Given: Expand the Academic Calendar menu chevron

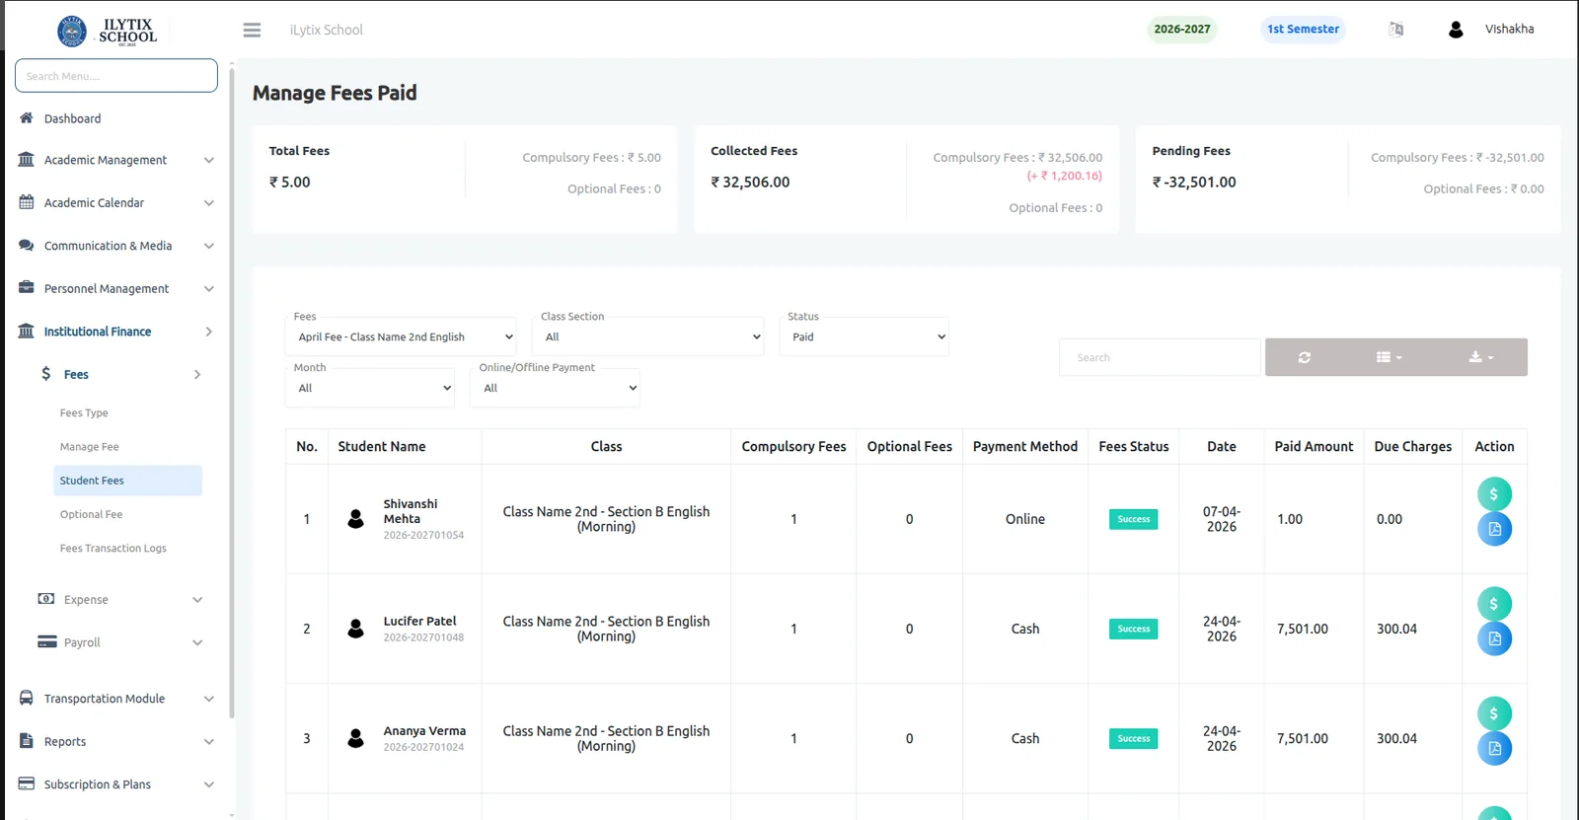Looking at the screenshot, I should pyautogui.click(x=209, y=203).
